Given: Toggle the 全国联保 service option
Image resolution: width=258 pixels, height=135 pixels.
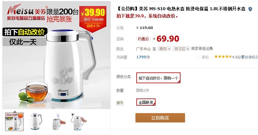Looking at the screenshot, I should [146, 102].
